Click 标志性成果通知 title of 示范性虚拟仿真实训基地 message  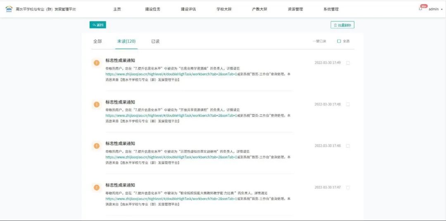tap(120, 143)
